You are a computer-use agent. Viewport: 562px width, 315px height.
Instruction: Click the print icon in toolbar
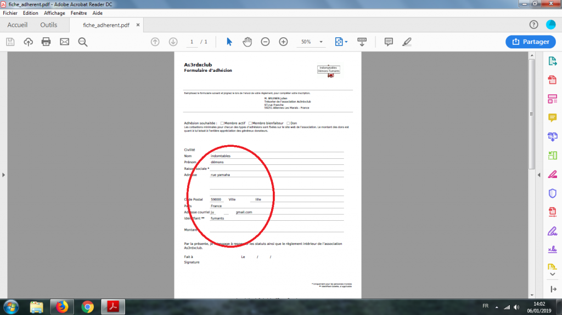(46, 42)
